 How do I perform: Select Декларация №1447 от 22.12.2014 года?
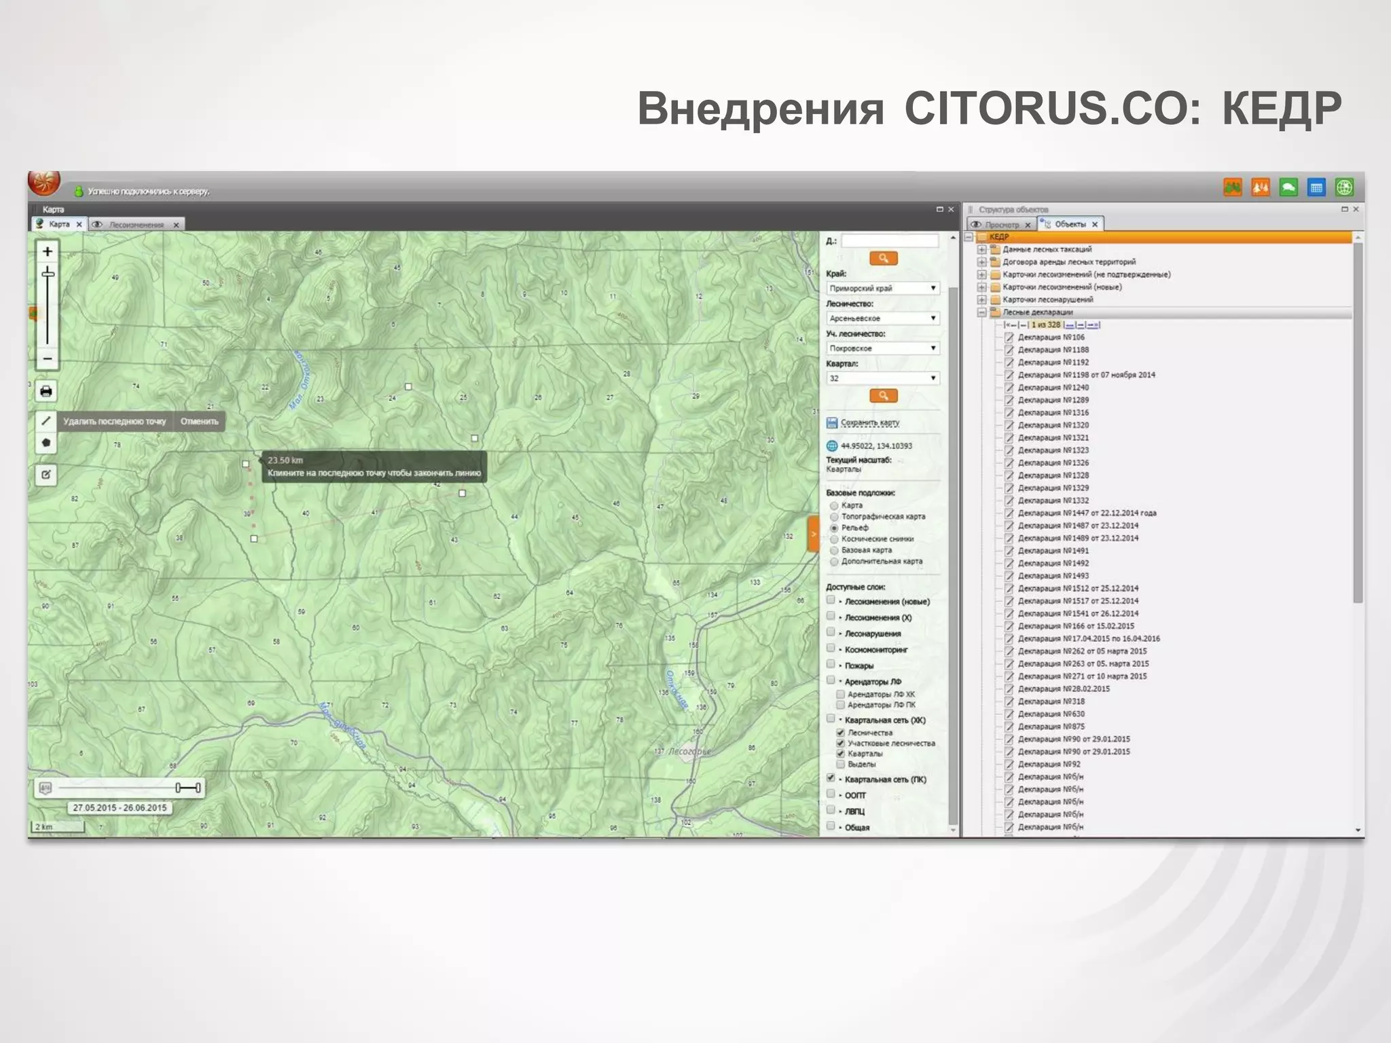tap(1087, 513)
